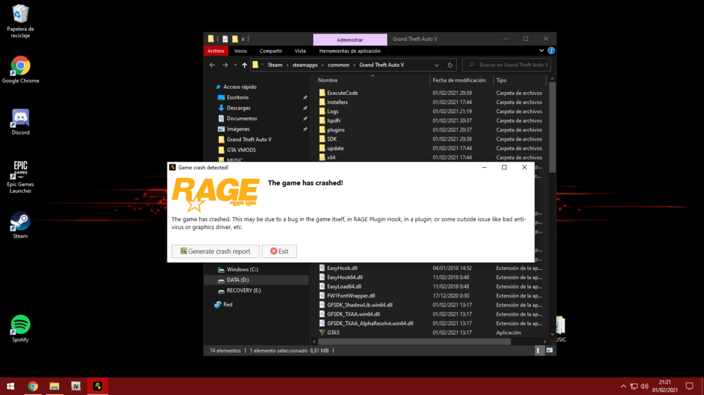Select RECOVERY (E:) drive

[x=244, y=290]
